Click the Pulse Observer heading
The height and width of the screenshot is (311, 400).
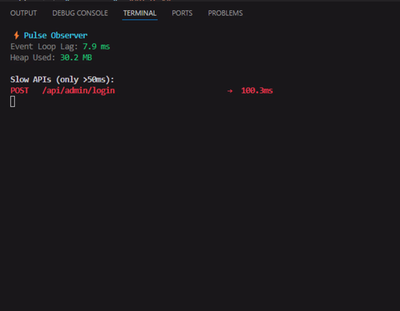click(x=55, y=36)
